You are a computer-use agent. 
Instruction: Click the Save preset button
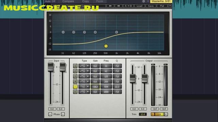pyautogui.click(x=151, y=6)
